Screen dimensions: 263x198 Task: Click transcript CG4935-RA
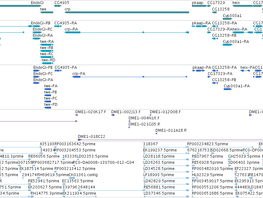pos(66,23)
